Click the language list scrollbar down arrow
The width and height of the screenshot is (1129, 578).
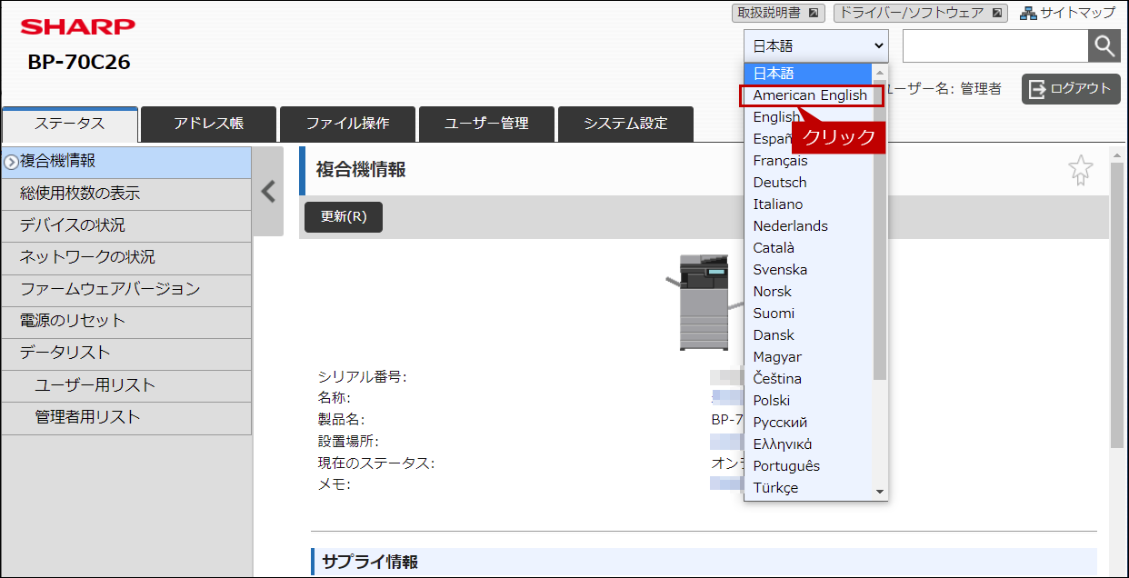(880, 491)
